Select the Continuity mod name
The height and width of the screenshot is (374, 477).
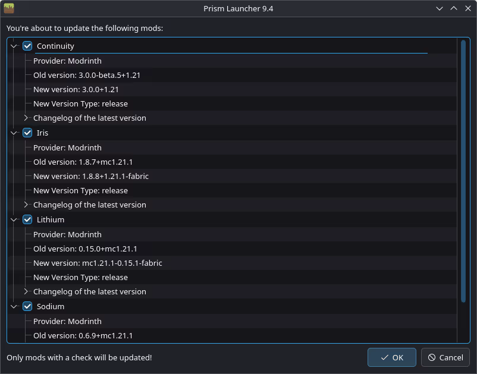[55, 46]
